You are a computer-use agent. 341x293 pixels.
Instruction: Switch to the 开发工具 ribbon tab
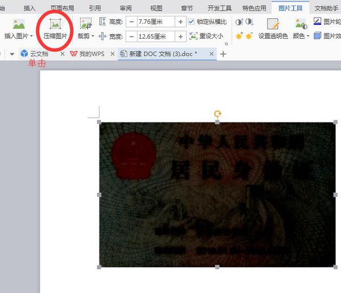219,9
